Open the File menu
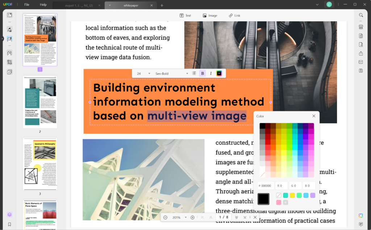The image size is (371, 230). click(x=27, y=4)
